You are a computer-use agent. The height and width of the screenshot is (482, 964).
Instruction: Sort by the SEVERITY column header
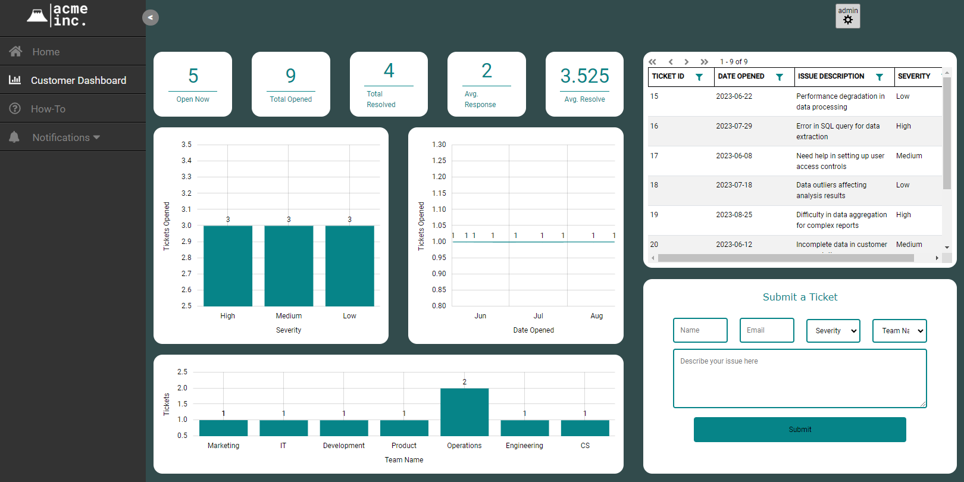[x=914, y=76]
